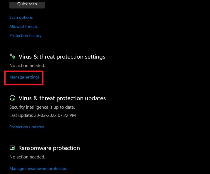Click the Last update timestamp text
210x174 pixels.
[43, 115]
